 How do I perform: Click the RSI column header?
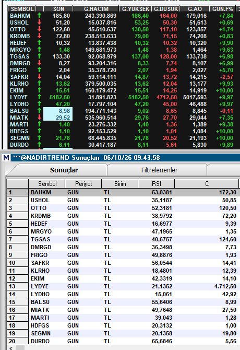(x=156, y=184)
